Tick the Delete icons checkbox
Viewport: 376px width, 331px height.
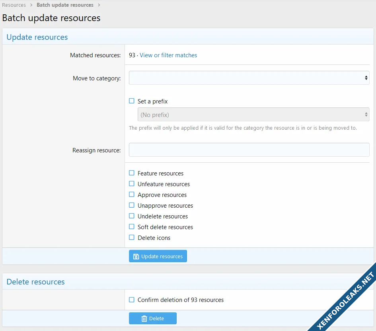pyautogui.click(x=132, y=238)
